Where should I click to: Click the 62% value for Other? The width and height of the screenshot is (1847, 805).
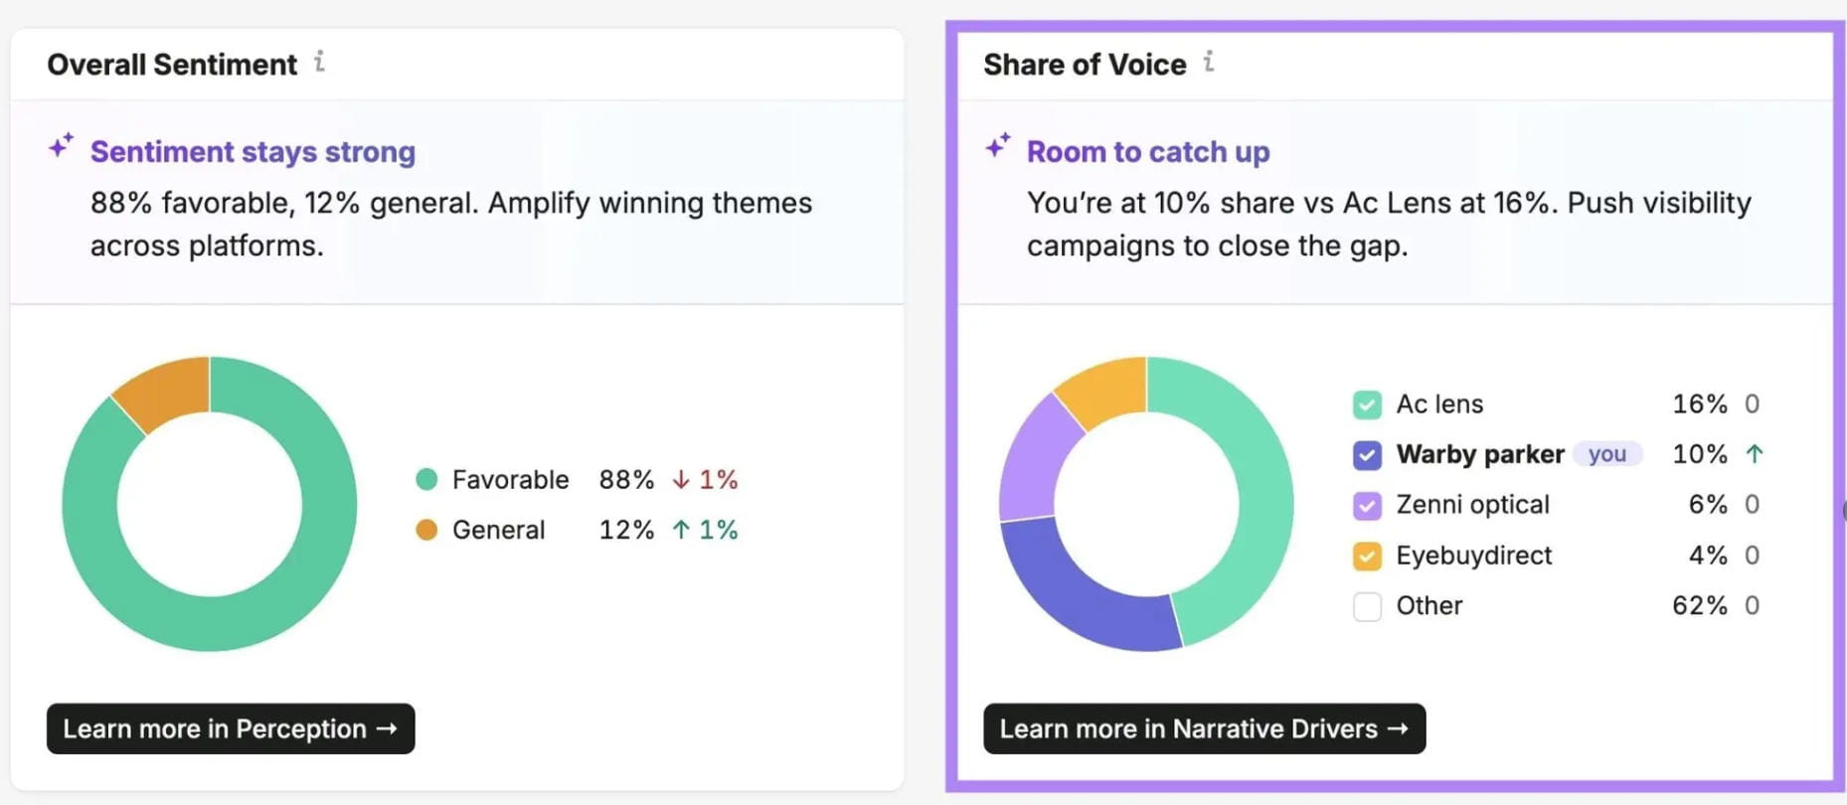tap(1700, 605)
